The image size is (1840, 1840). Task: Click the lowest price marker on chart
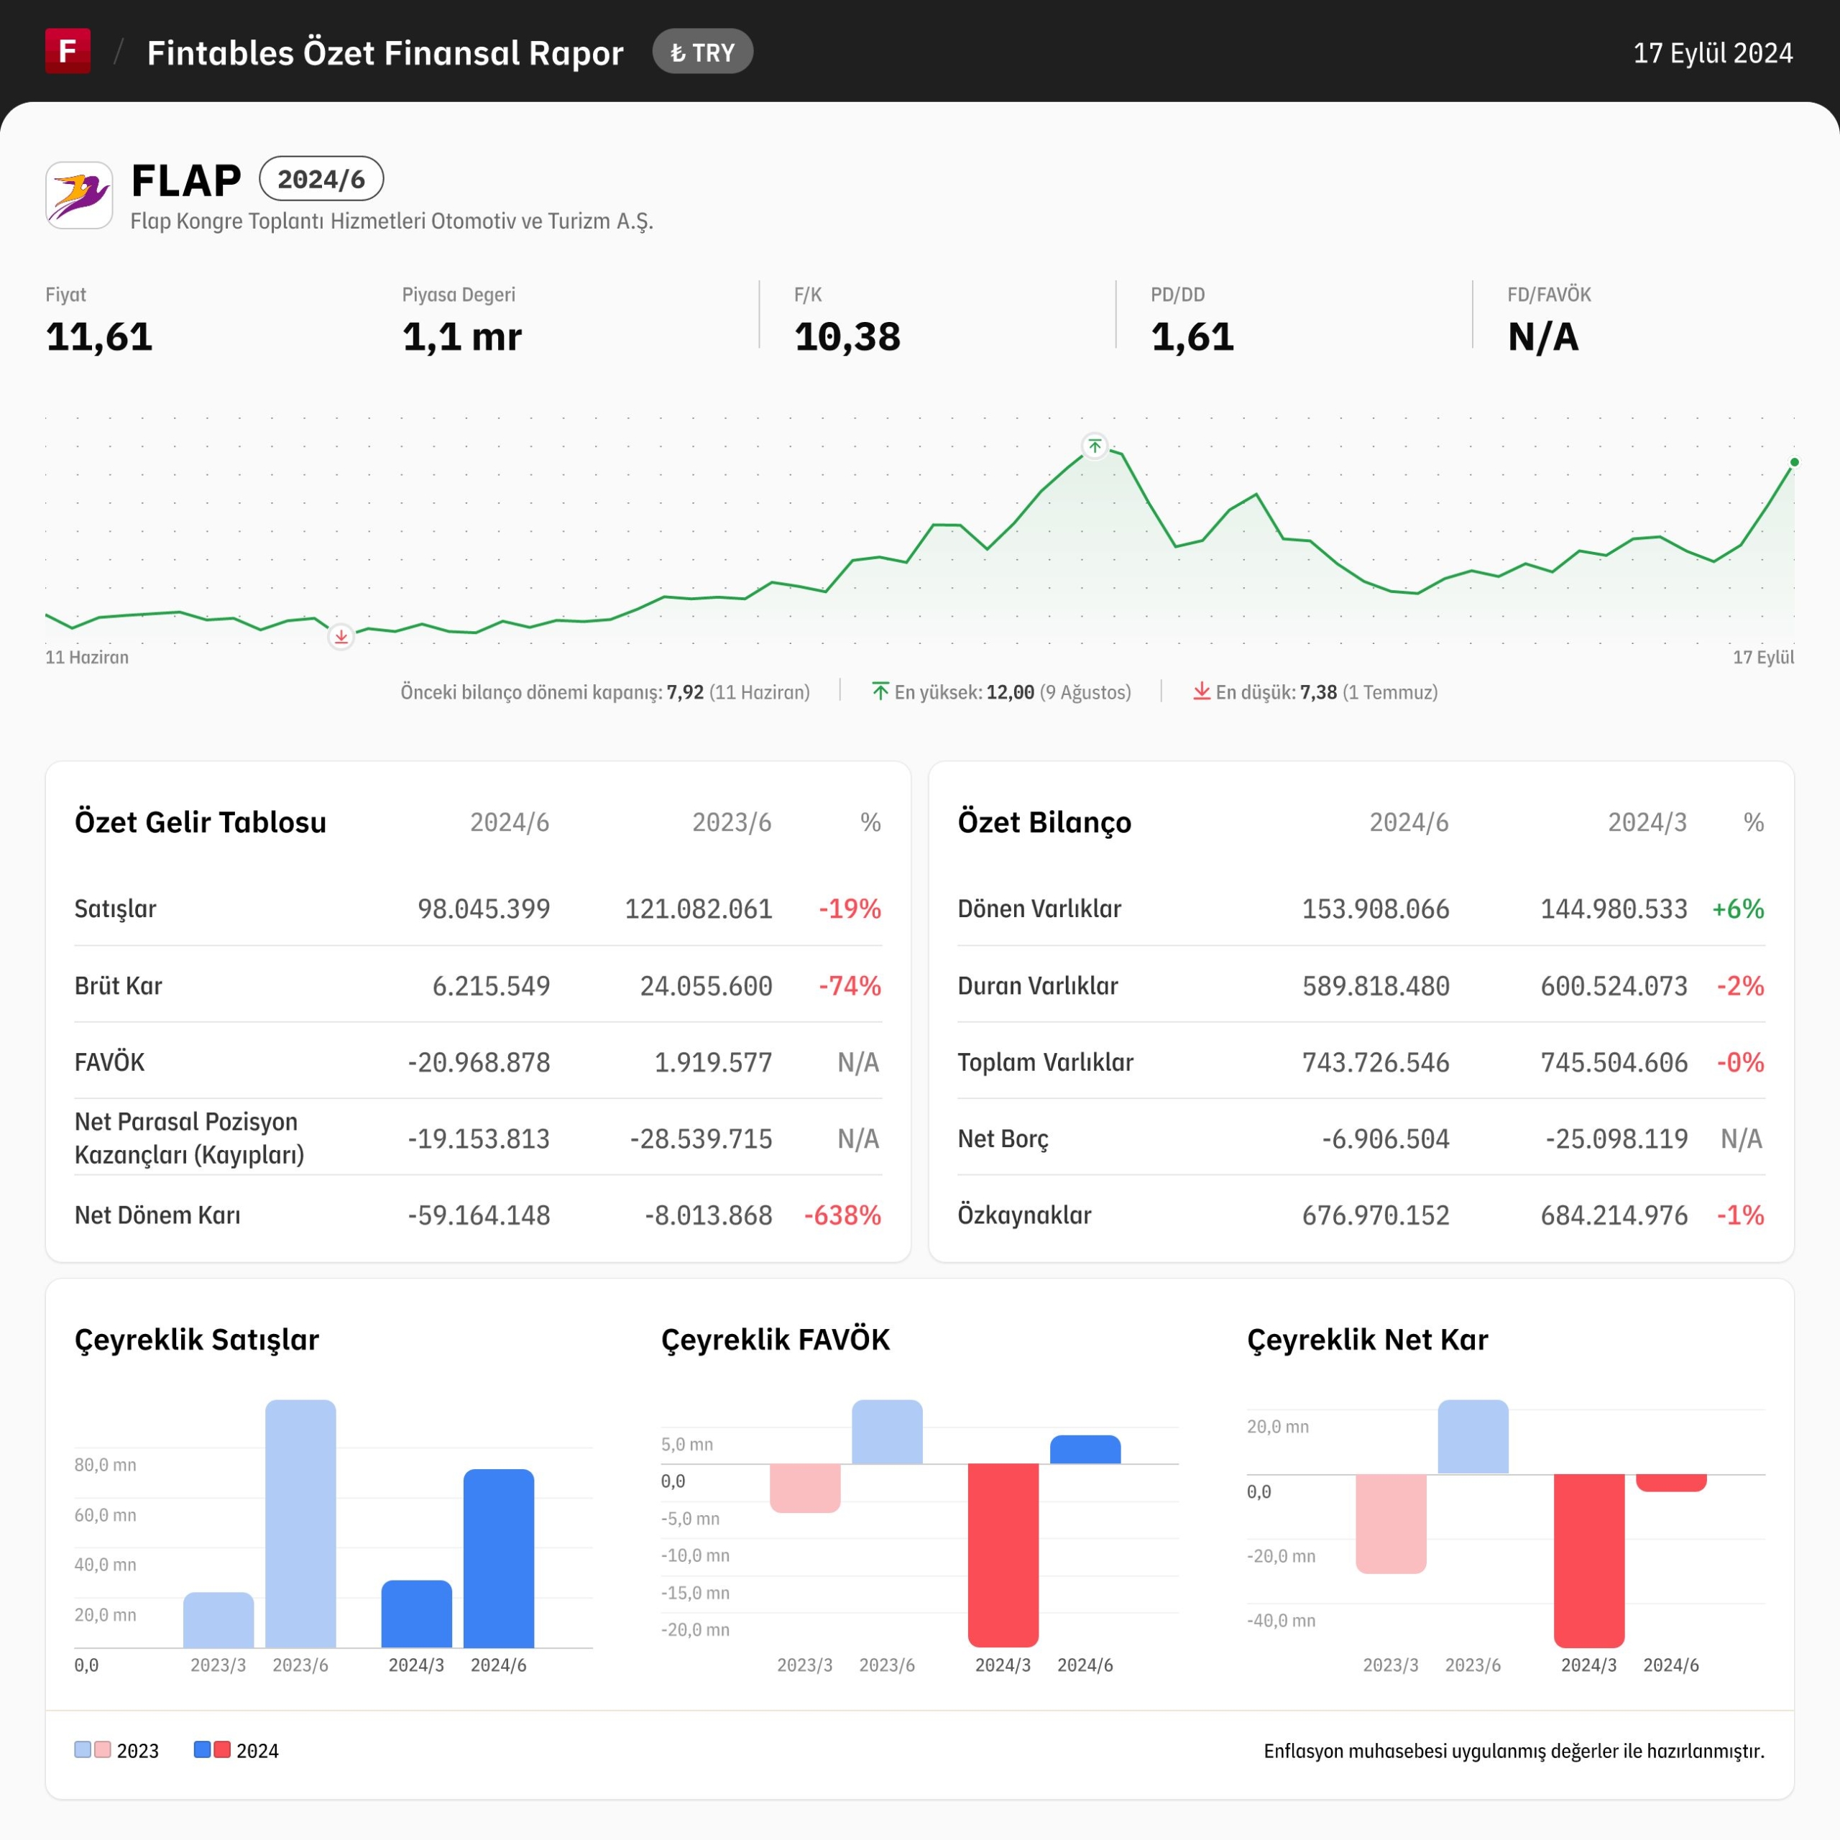coord(341,637)
